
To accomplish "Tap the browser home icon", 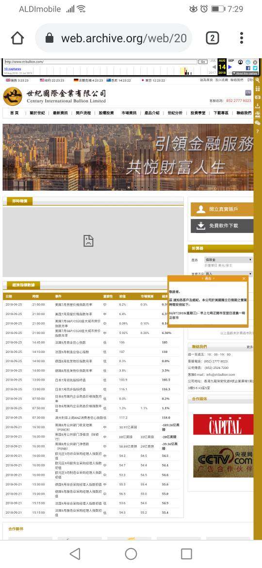I will pyautogui.click(x=17, y=38).
